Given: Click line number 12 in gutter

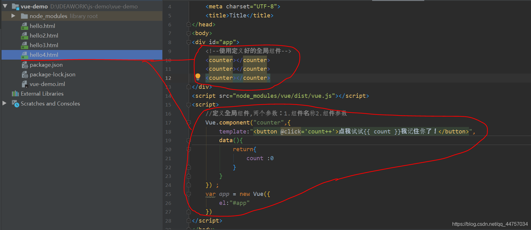Looking at the screenshot, I should [x=168, y=78].
